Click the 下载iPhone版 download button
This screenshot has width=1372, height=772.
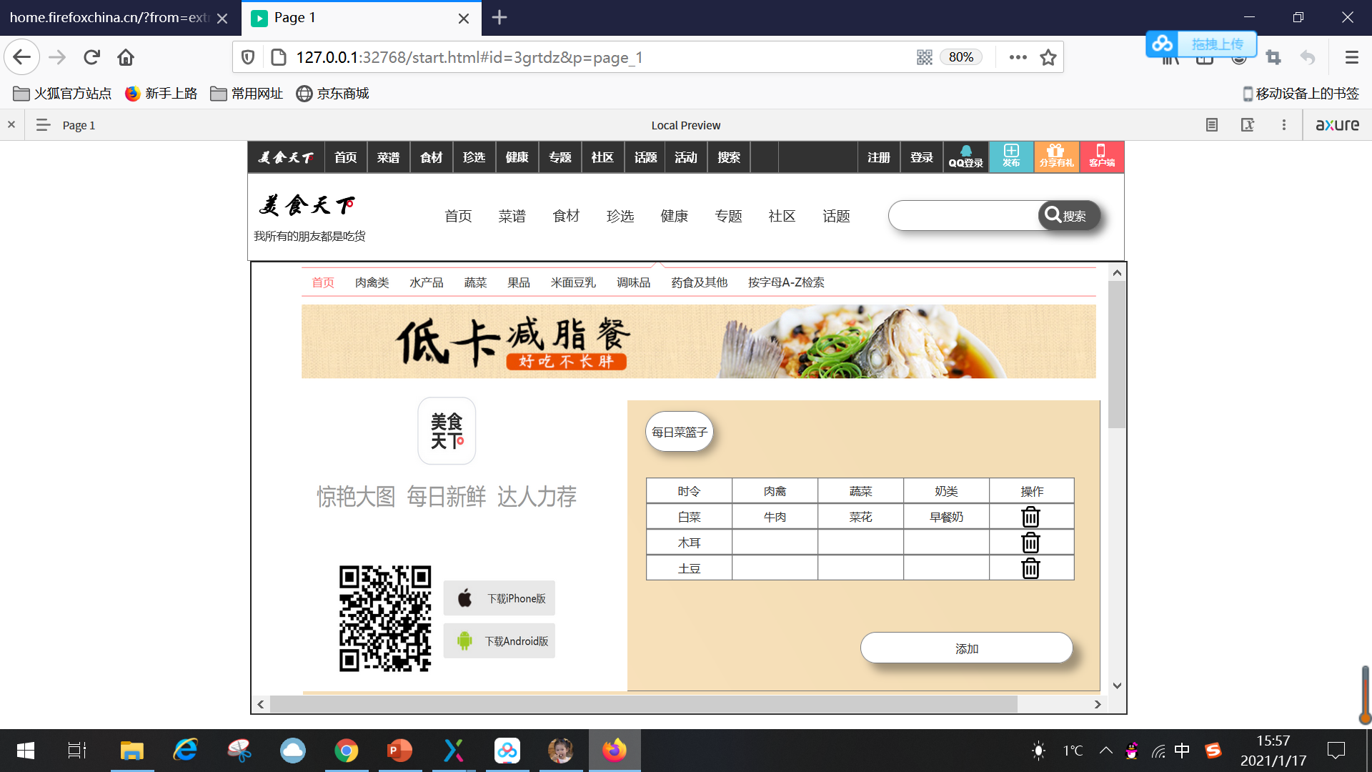(499, 598)
